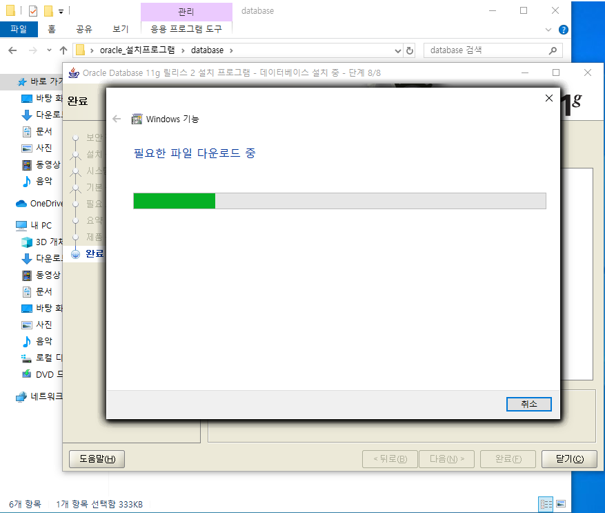Expand the Explorer ribbon chevron
The image size is (605, 513).
click(548, 30)
